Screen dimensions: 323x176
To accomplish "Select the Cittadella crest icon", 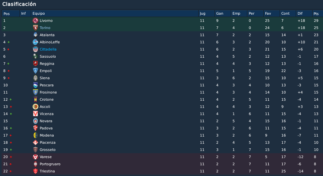I will [x=35, y=49].
